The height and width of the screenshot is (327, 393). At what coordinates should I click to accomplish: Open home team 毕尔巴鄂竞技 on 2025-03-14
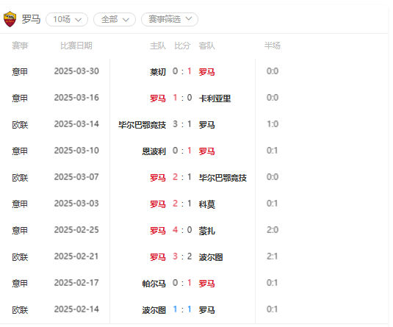click(142, 125)
